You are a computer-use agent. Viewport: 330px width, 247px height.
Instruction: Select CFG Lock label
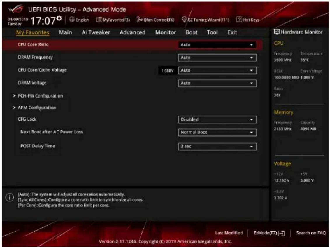27,119
